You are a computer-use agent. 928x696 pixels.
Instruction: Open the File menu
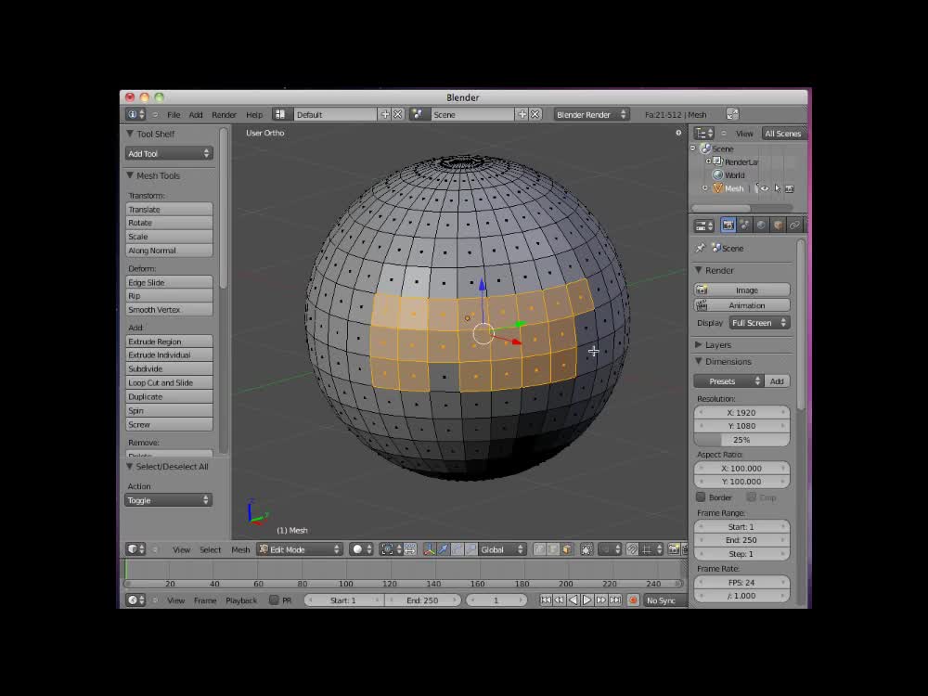coord(174,115)
